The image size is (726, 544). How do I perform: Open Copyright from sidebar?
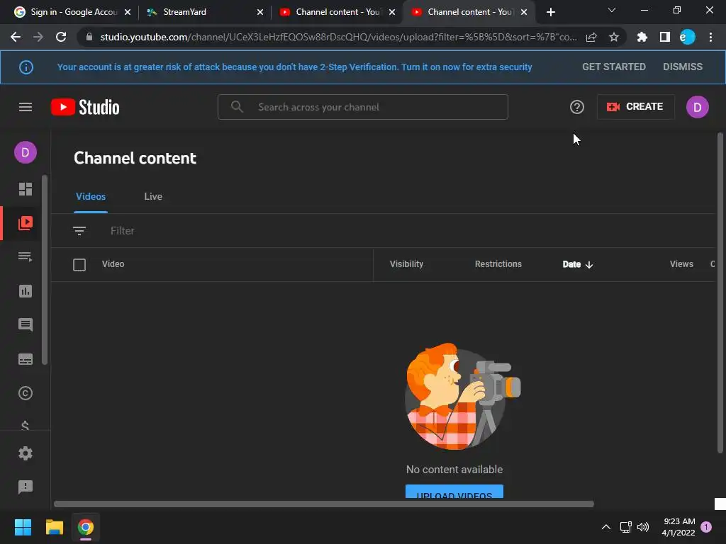(26, 393)
